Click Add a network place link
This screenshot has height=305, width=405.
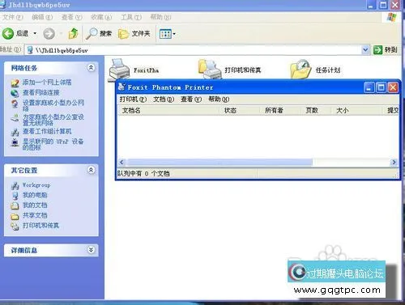pyautogui.click(x=47, y=83)
